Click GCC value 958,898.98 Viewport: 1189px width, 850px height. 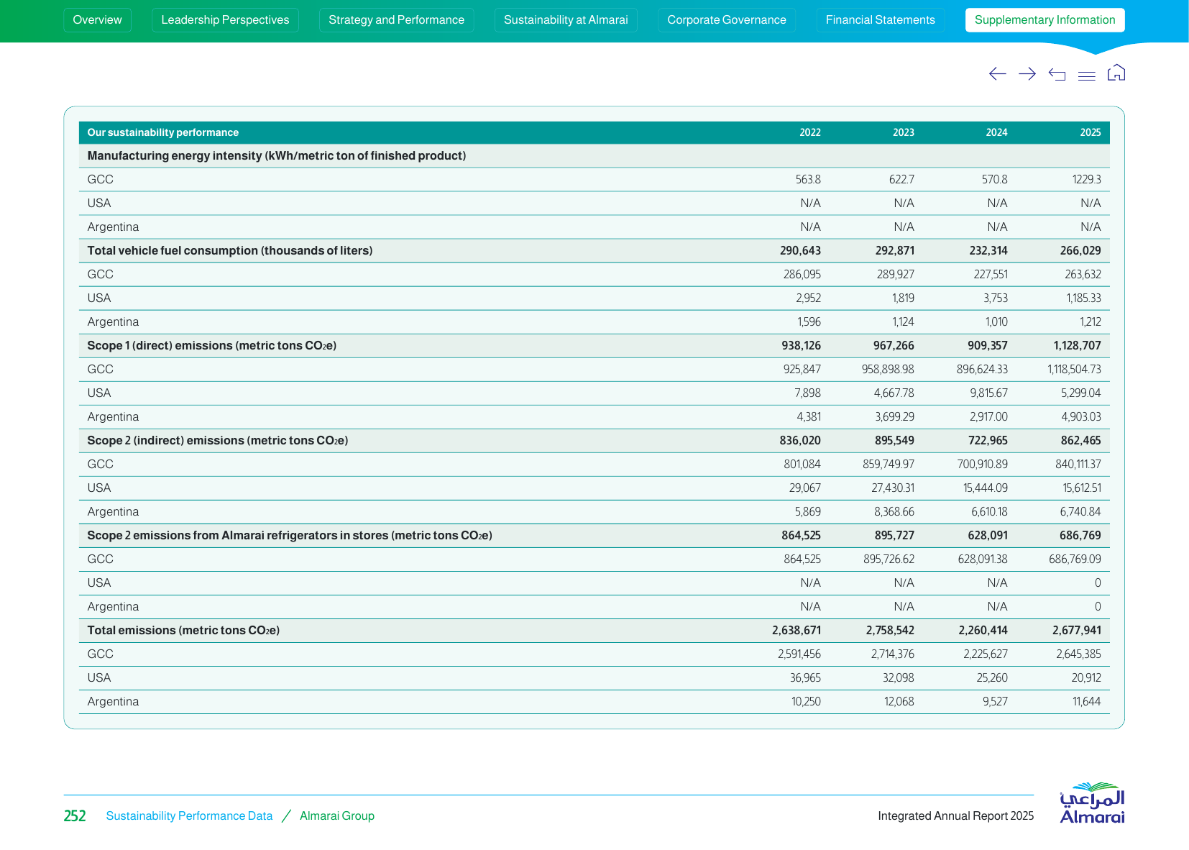click(x=888, y=369)
